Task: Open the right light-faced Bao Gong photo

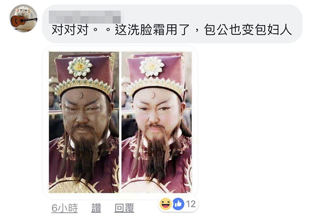Action: pos(156,123)
